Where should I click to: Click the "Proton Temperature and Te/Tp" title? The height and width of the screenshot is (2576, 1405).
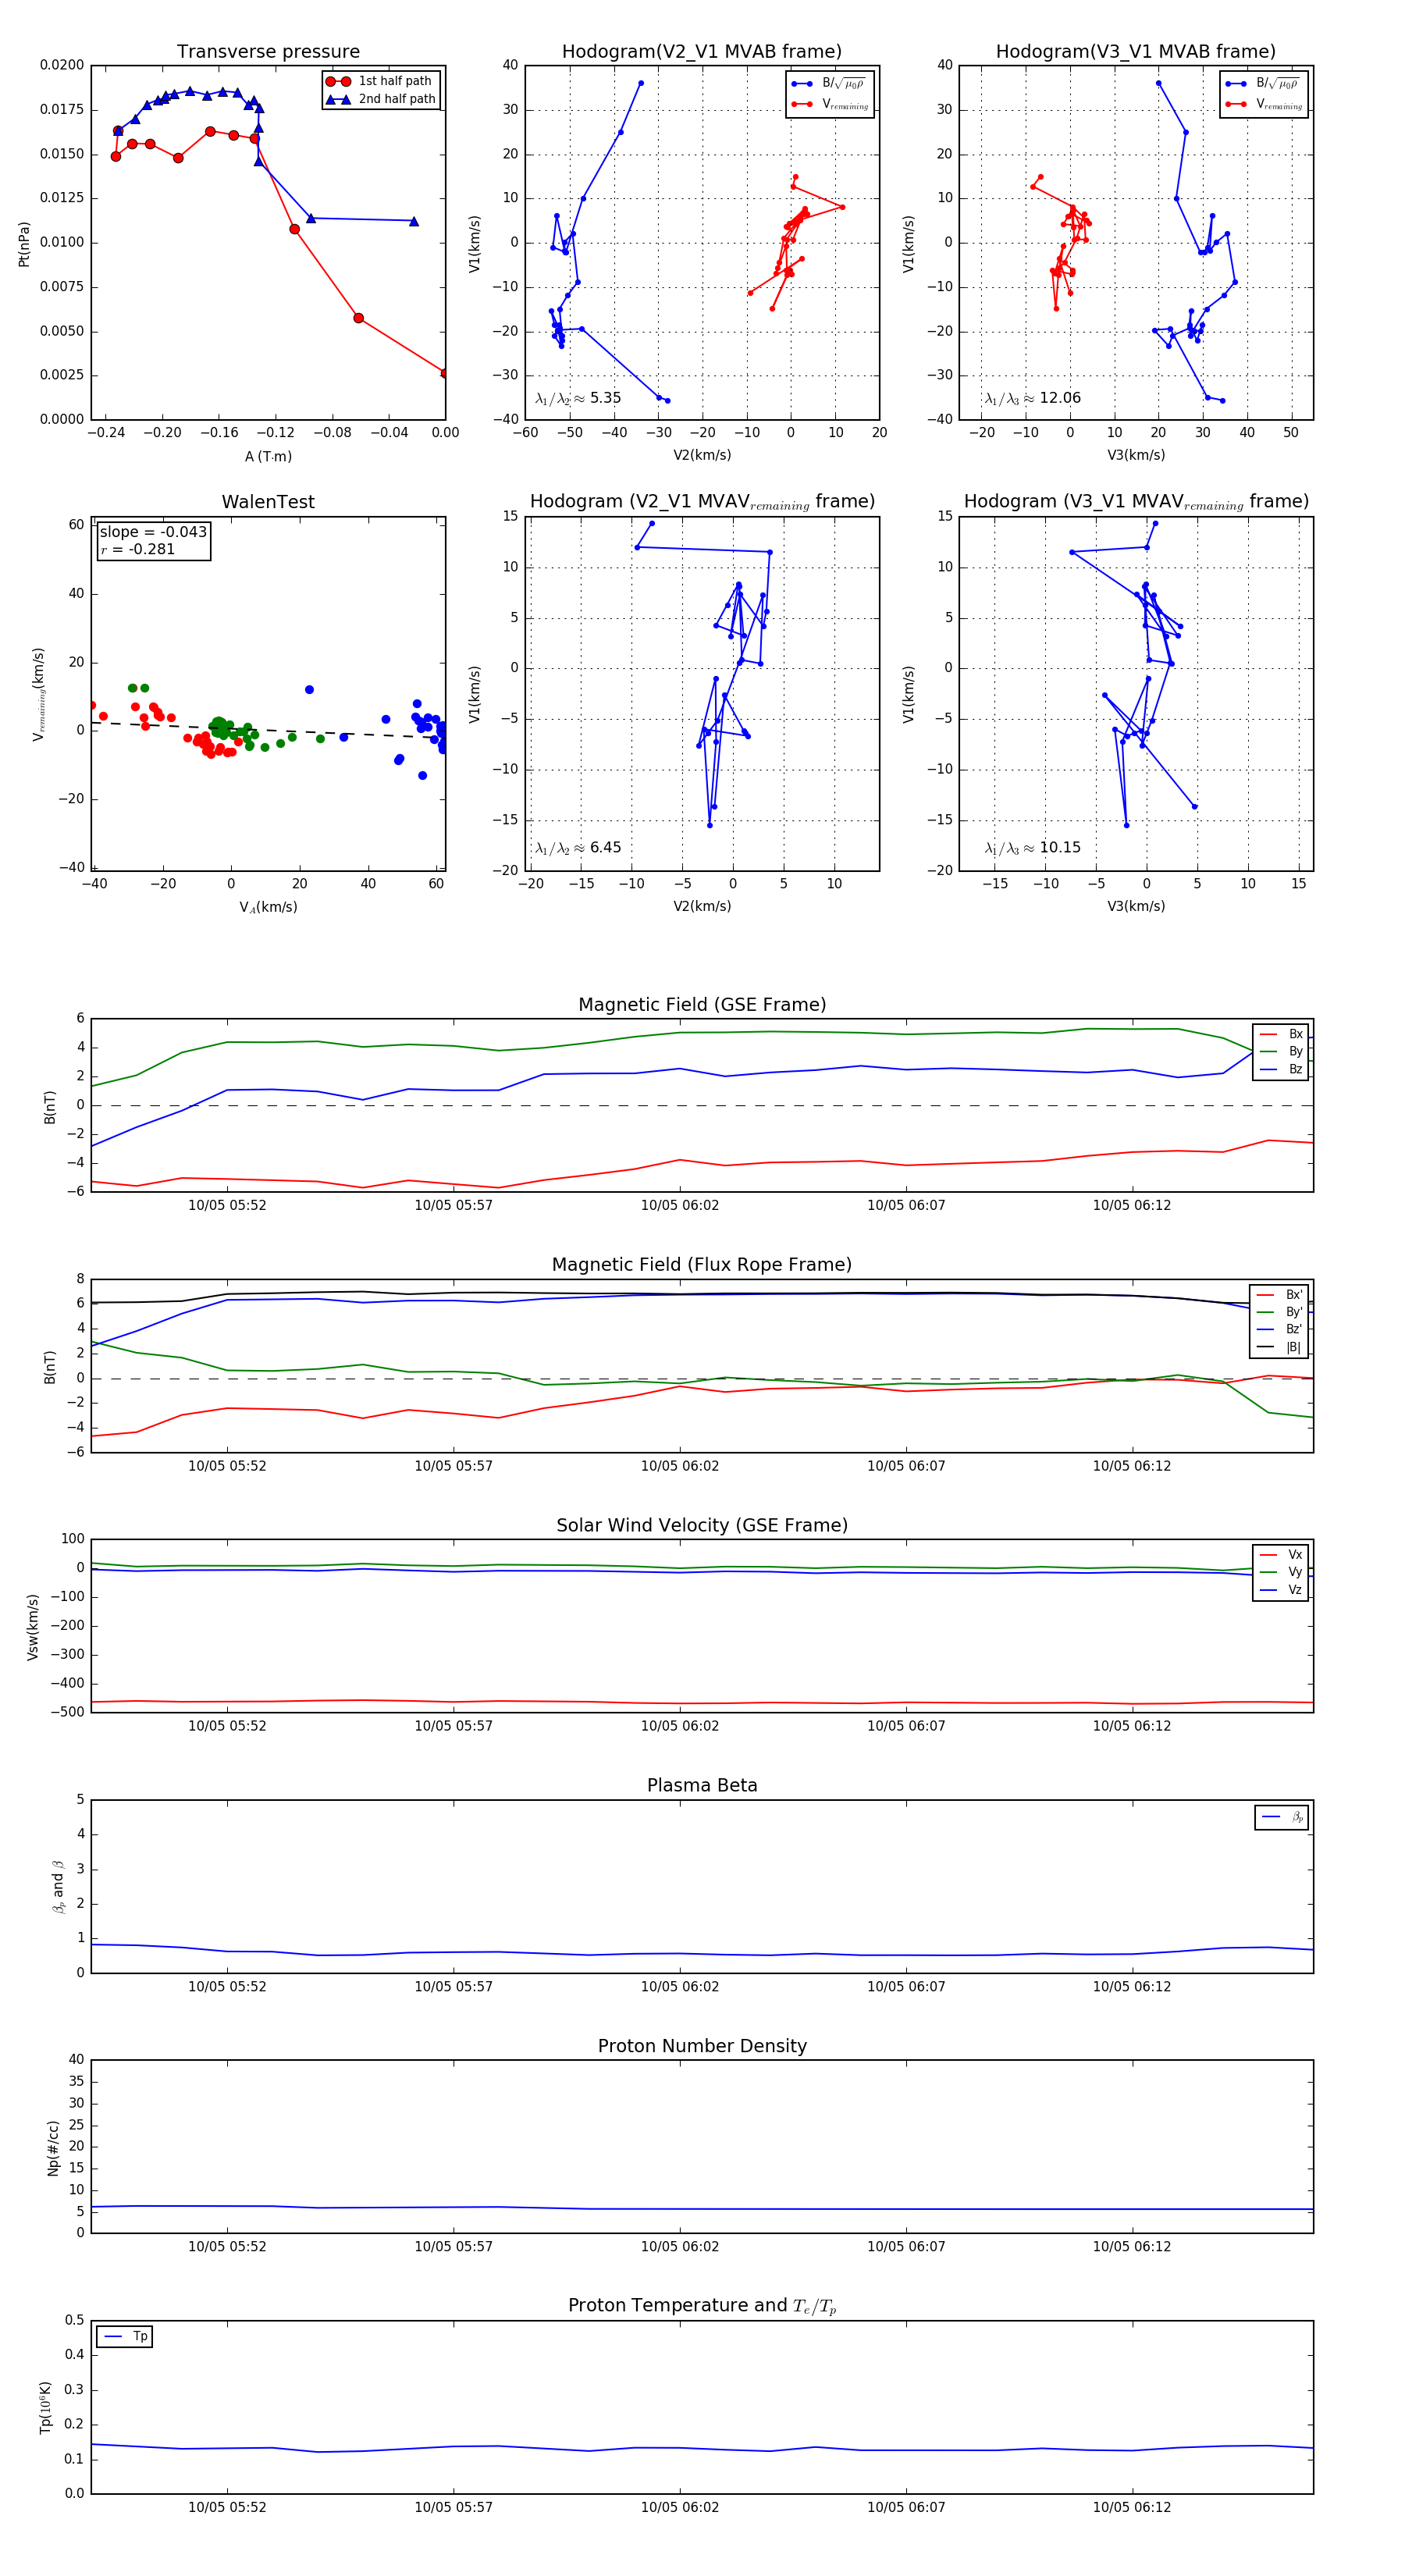tap(702, 2306)
